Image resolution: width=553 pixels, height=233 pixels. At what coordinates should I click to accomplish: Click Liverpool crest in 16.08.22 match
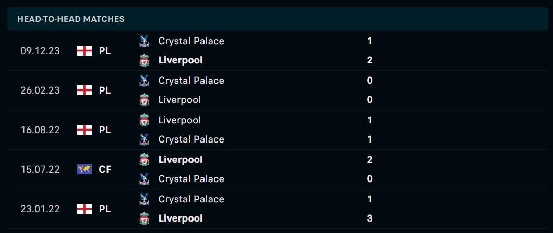tap(145, 120)
